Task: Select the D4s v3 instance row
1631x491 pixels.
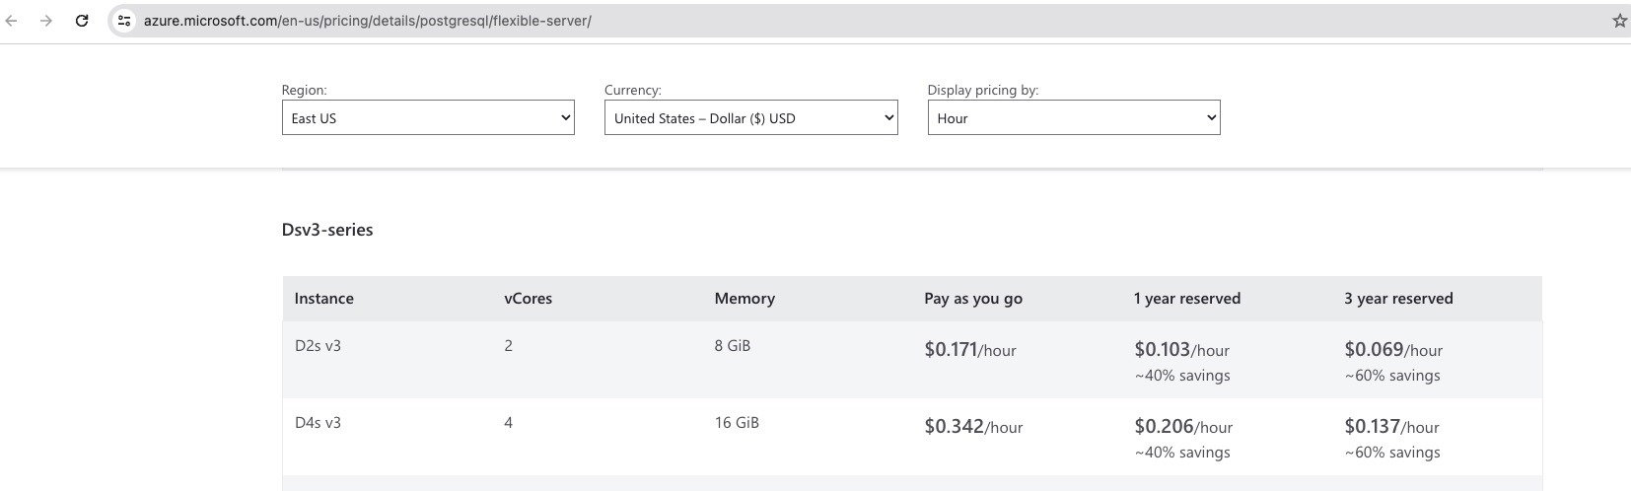Action: [x=912, y=437]
